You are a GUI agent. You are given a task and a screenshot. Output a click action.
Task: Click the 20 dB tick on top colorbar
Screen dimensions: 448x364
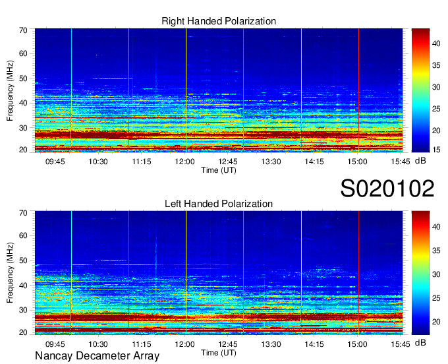tap(436, 131)
